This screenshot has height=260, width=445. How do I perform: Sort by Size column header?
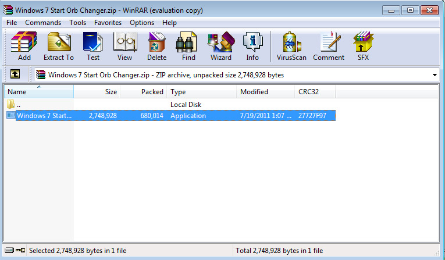coord(97,92)
